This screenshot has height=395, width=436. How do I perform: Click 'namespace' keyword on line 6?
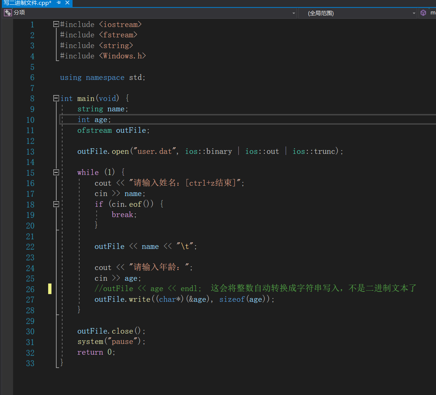click(105, 78)
